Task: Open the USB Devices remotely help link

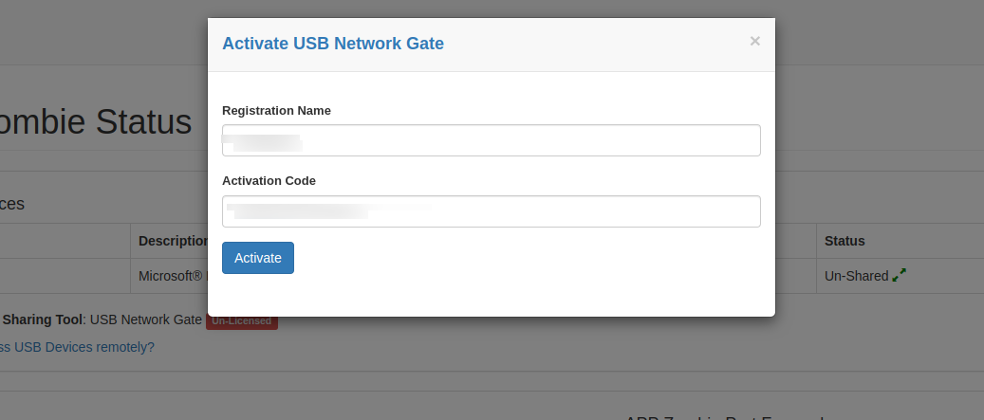Action: tap(77, 347)
